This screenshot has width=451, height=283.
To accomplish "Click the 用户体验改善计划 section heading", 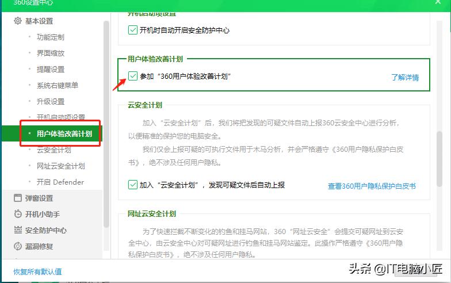I will [x=155, y=59].
